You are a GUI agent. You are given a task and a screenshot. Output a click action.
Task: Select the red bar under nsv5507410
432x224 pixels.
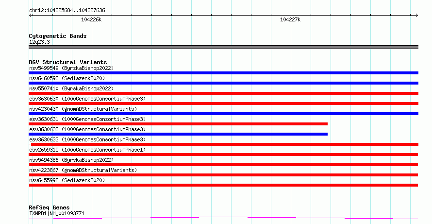point(223,93)
